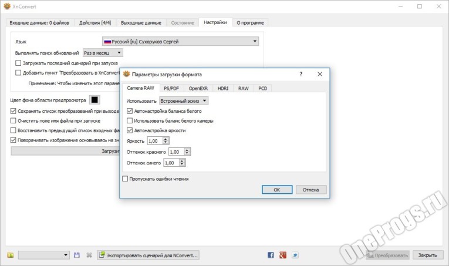Check 'Пропускать ошибки чтения' checkbox
449x266 pixels.
coord(125,179)
